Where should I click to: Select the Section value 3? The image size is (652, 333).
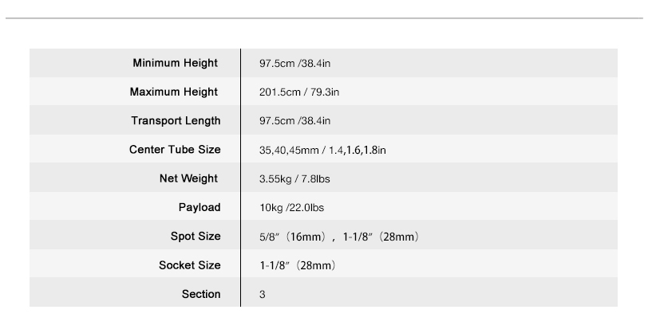[262, 295]
